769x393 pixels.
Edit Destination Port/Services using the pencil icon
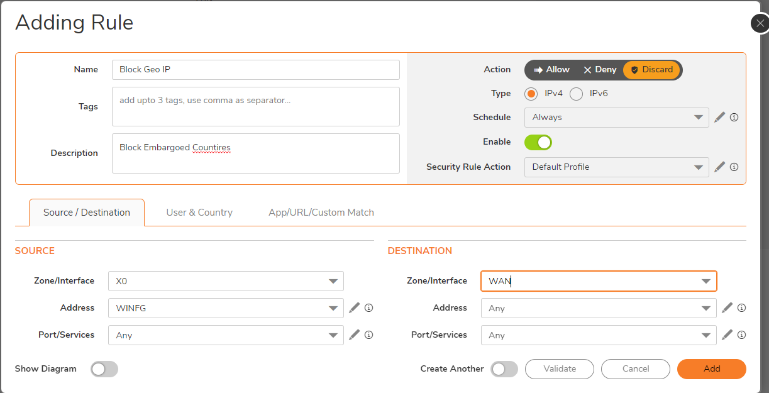point(727,335)
